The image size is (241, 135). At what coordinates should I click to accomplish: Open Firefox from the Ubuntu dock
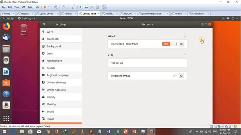click(6, 26)
